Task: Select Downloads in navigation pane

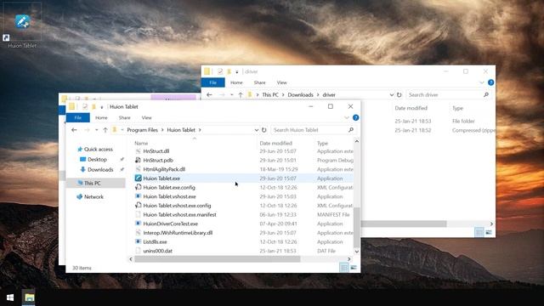Action: pos(100,170)
